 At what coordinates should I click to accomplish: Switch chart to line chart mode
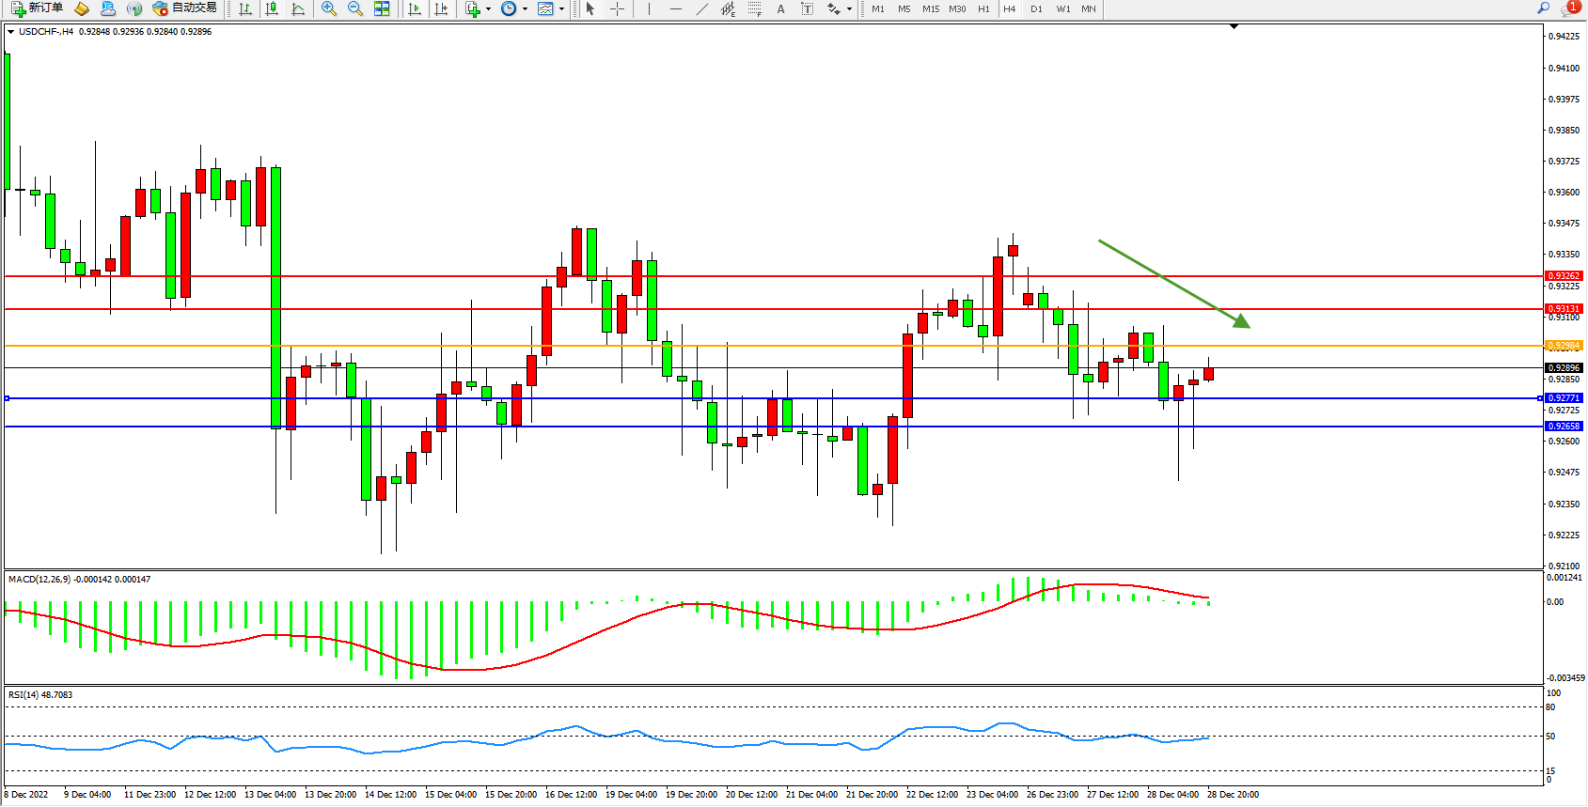(298, 8)
